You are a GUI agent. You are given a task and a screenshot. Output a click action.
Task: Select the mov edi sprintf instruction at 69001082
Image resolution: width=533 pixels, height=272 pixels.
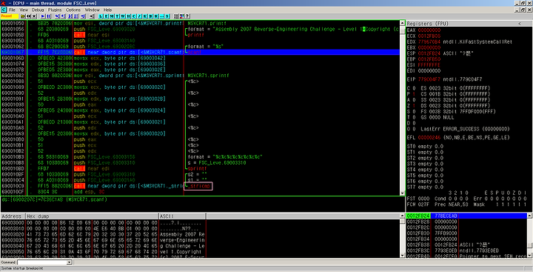tap(128, 76)
